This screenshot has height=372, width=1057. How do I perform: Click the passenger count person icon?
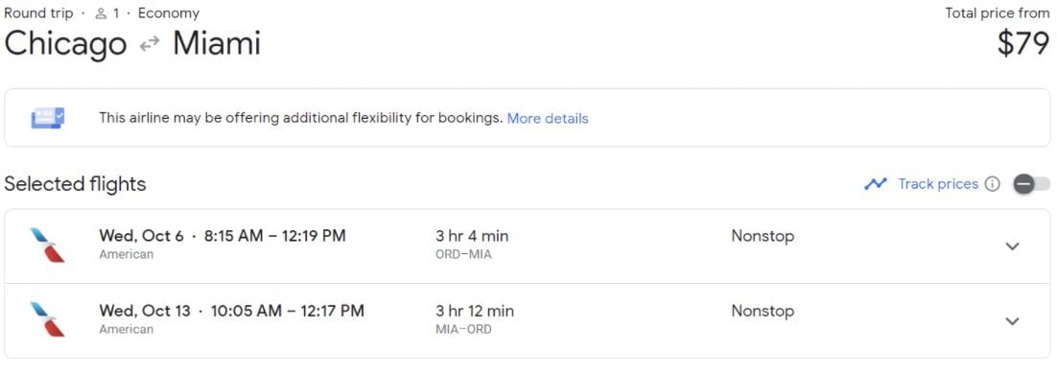pos(101,13)
